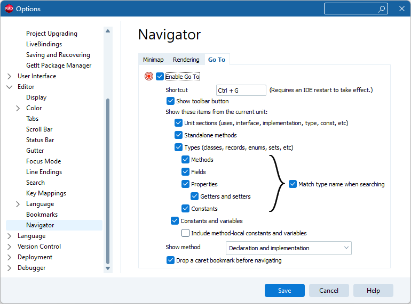Click the Shortcut Ctrl + G field
Viewport: 411px width, 304px height.
241,91
